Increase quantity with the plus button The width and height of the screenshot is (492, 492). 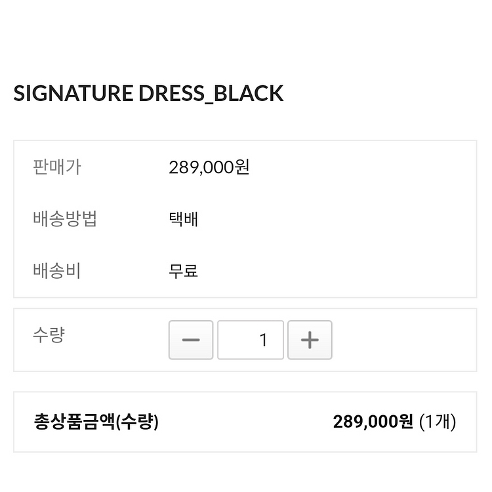tap(310, 340)
